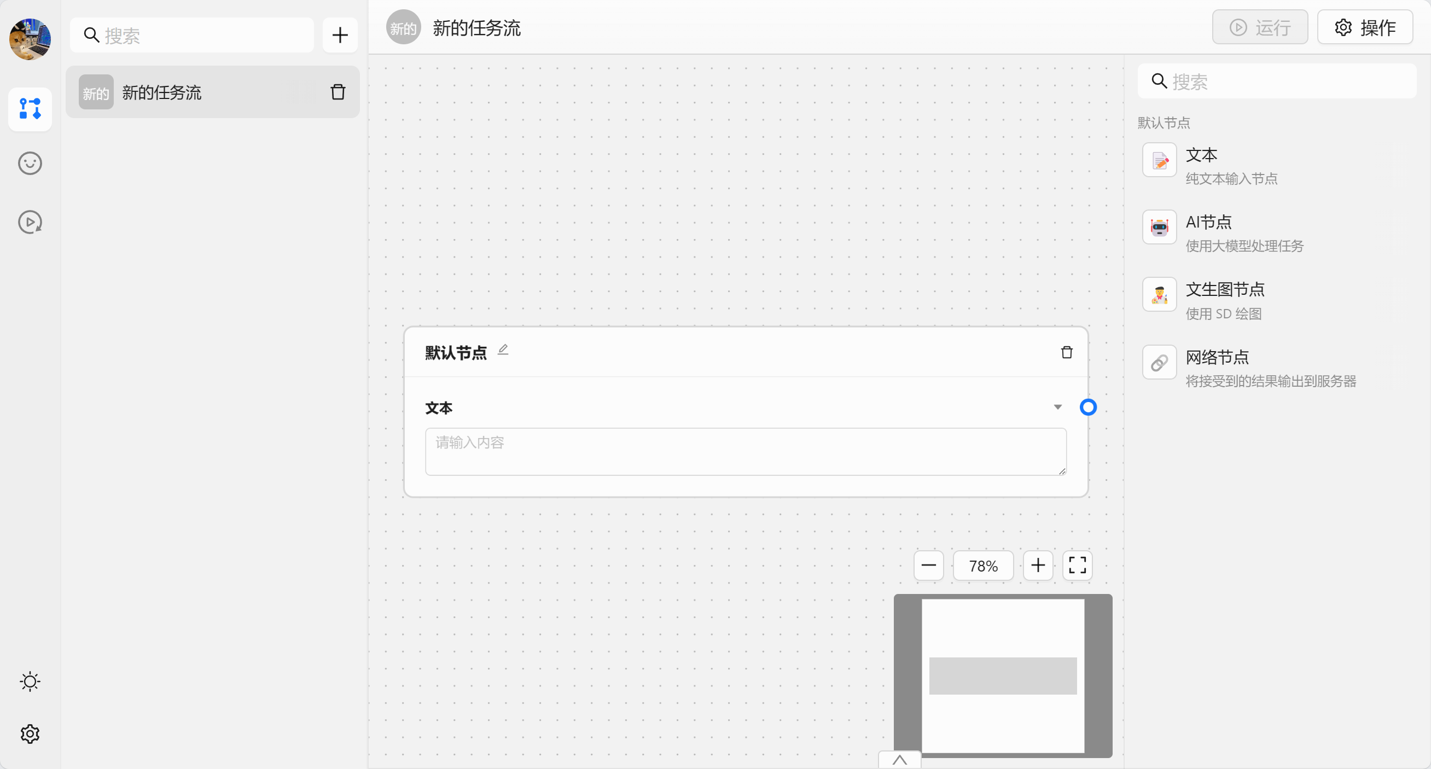Delete the 默认节点 node with the trash icon
This screenshot has width=1431, height=769.
(1067, 352)
